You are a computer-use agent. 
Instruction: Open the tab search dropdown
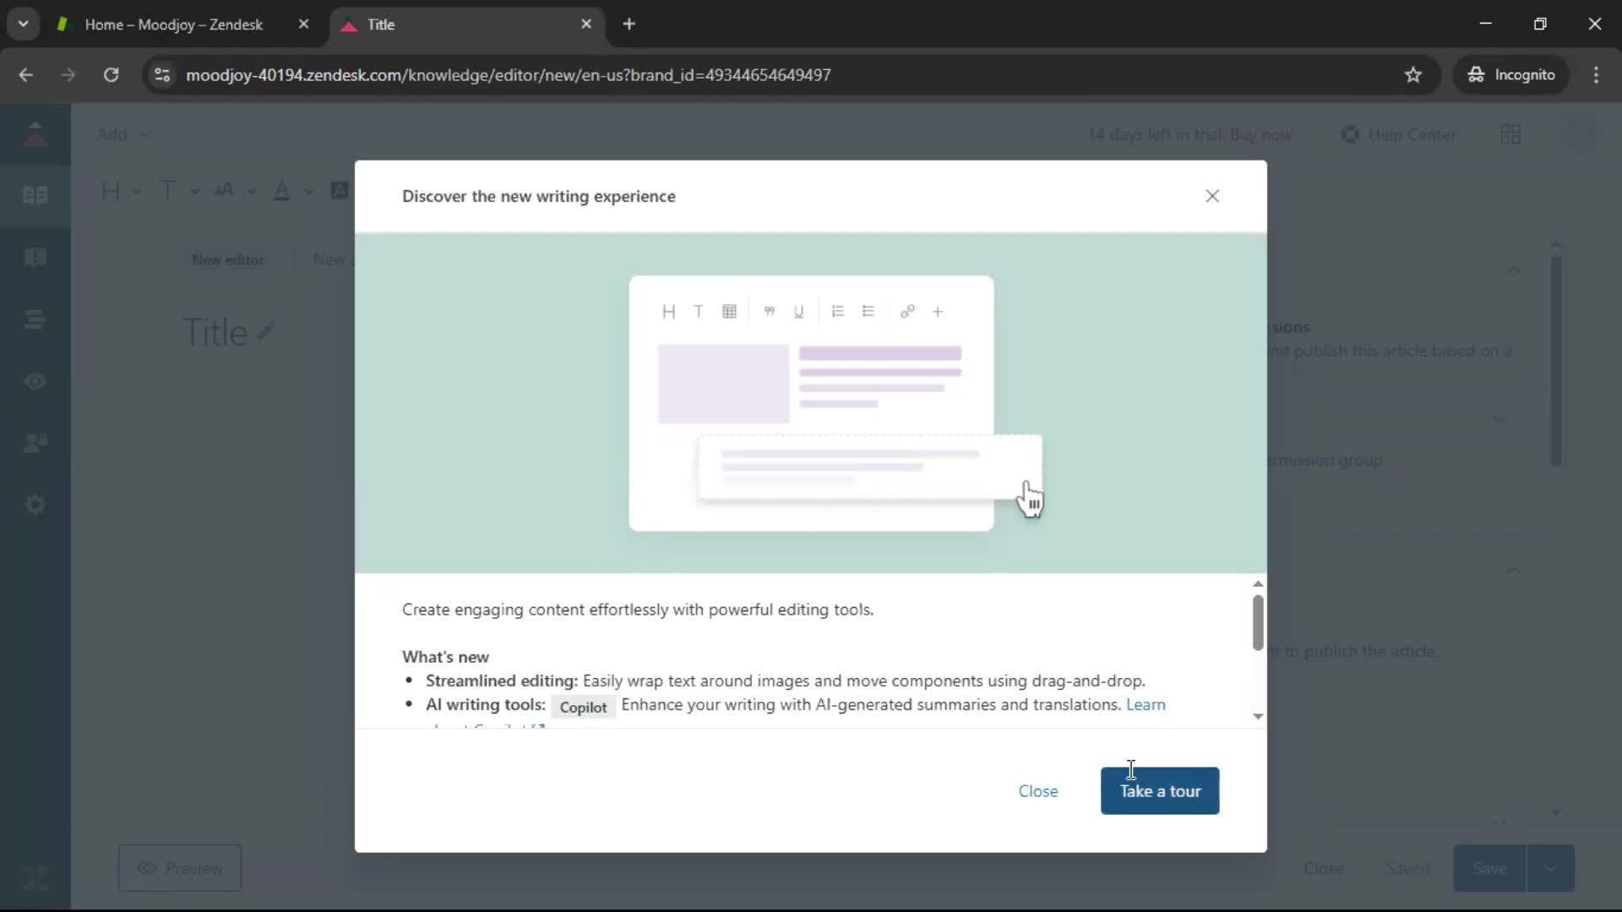click(x=24, y=24)
